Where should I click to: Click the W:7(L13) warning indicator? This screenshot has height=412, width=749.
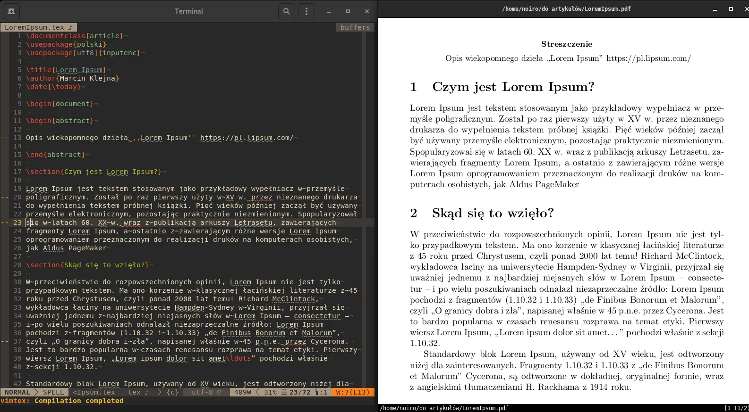[x=353, y=392]
